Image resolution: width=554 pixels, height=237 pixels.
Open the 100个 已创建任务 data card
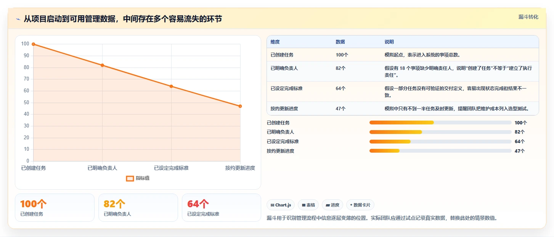point(55,208)
